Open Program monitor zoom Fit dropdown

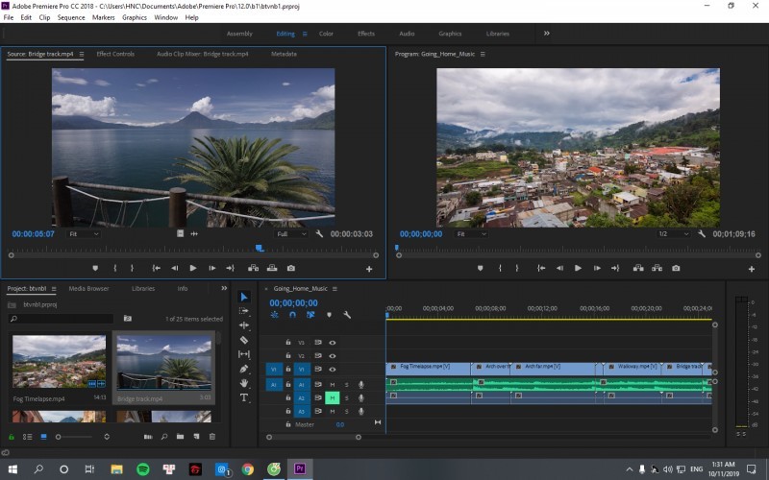470,234
